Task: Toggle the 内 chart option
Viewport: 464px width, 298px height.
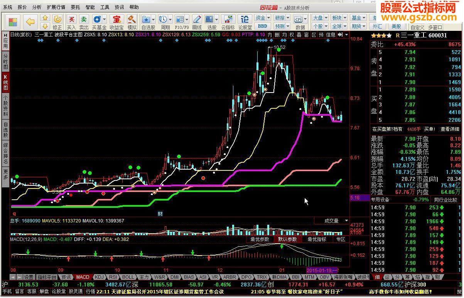Action: point(270,34)
